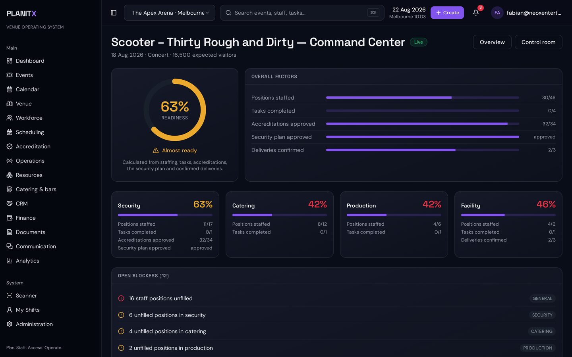Click the Accreditation checkmark icon
Screen dimensions: 572x357
[10, 146]
